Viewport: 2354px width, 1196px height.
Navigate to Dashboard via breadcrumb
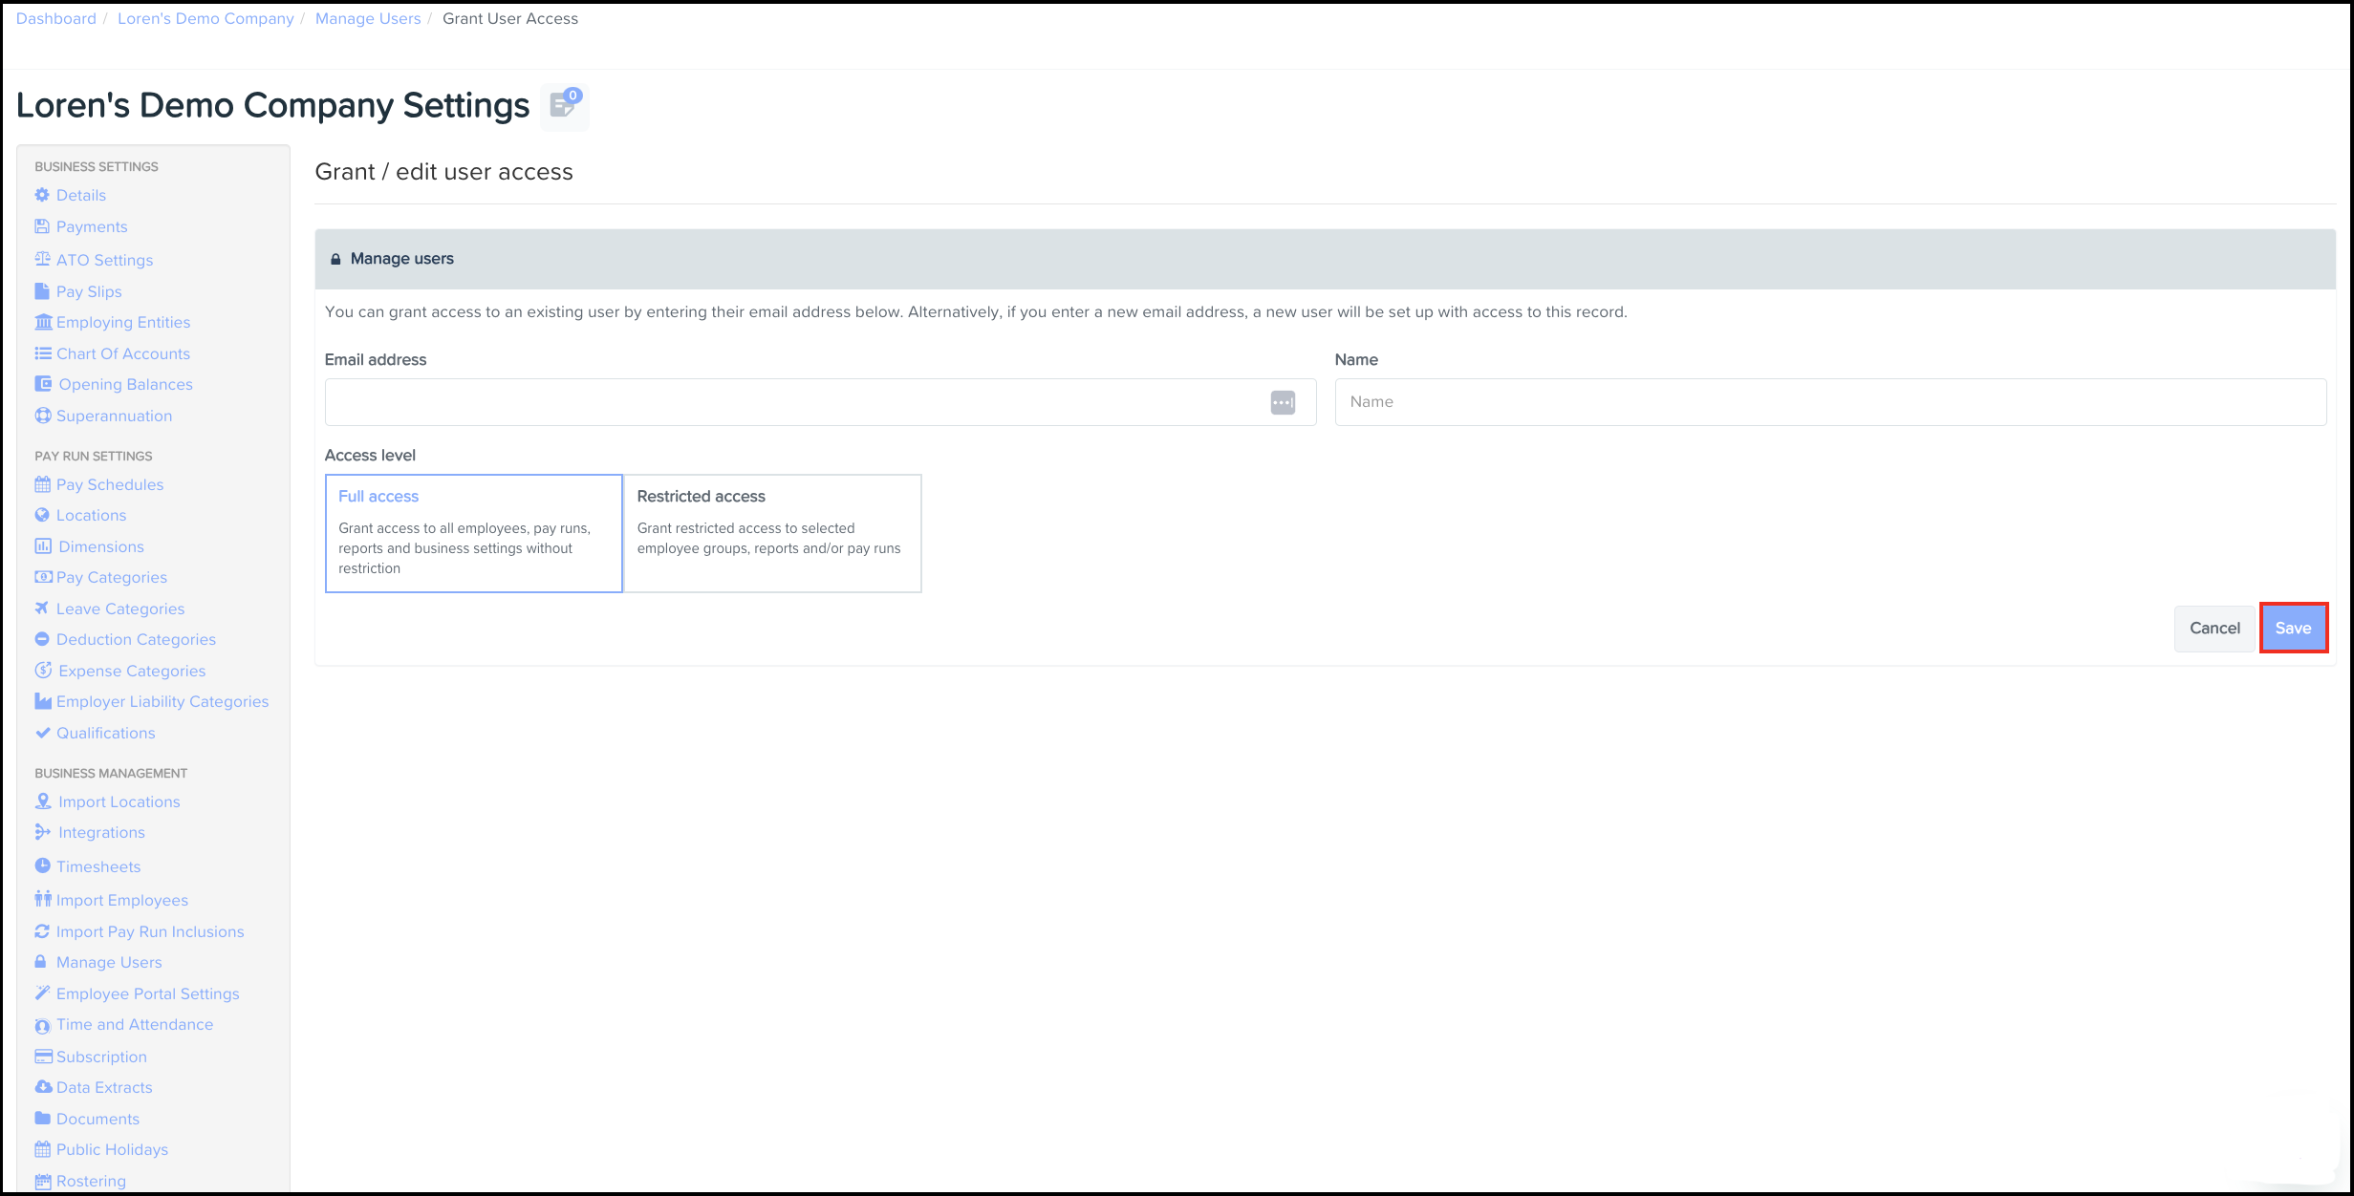click(55, 18)
